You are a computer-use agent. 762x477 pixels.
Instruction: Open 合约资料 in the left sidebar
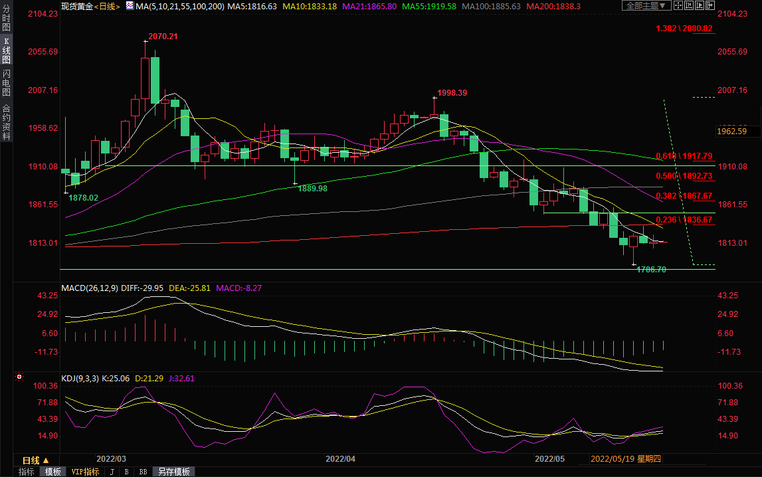6,122
